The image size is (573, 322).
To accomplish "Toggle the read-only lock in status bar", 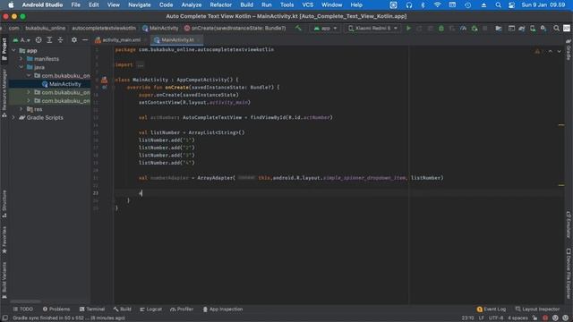I will [x=535, y=318].
